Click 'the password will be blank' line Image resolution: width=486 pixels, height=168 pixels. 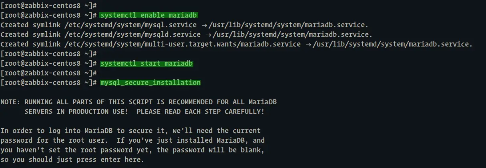pos(133,150)
